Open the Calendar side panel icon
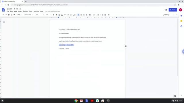Viewport: 184px width, 103px height. coord(181,16)
